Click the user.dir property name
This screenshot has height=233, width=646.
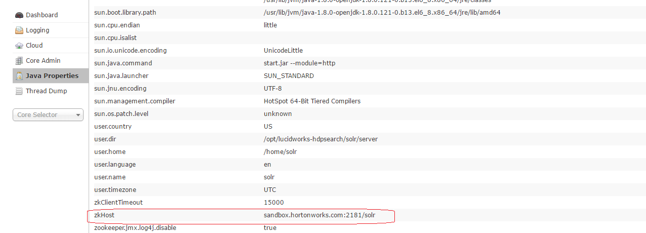pyautogui.click(x=105, y=139)
